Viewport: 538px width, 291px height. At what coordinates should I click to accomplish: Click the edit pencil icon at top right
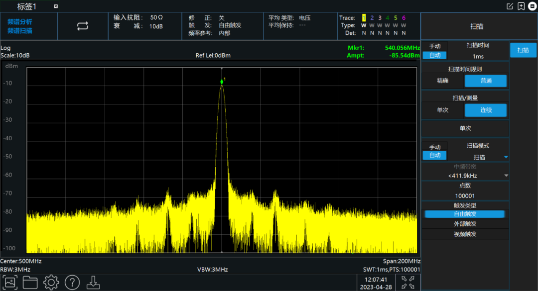510,6
